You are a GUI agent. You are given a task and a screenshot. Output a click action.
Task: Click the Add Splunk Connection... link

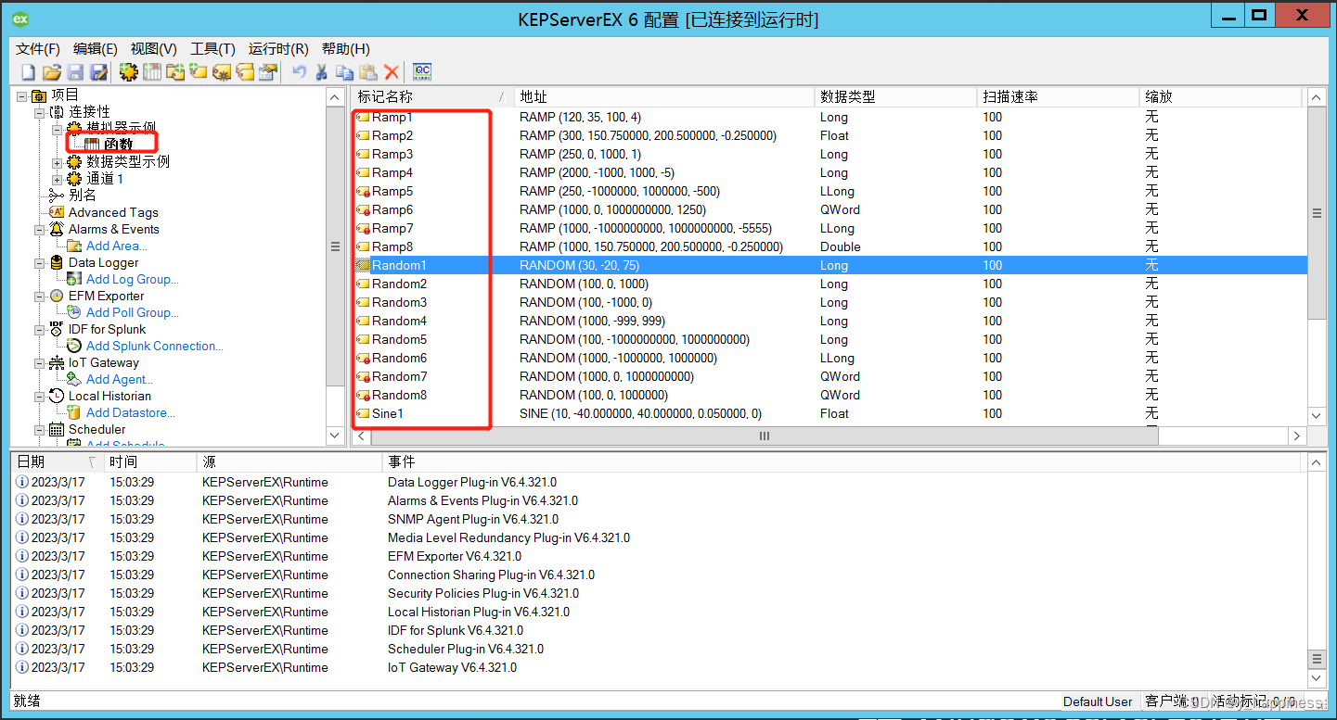pos(155,346)
